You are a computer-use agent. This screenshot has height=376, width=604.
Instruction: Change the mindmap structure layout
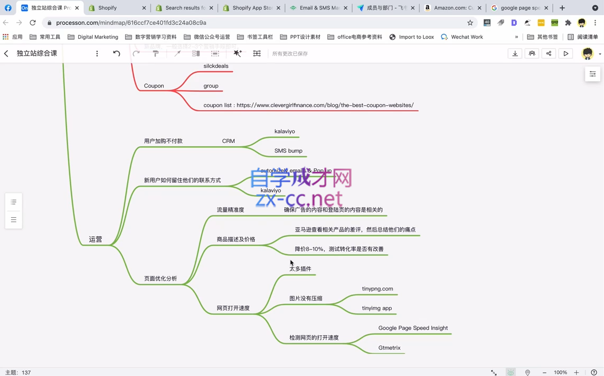(257, 53)
